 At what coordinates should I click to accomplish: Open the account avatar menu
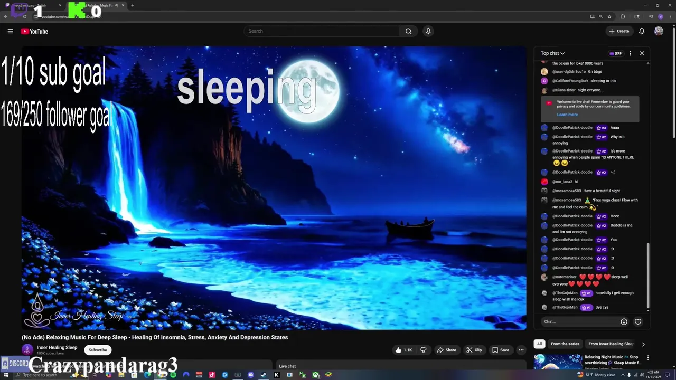(659, 31)
